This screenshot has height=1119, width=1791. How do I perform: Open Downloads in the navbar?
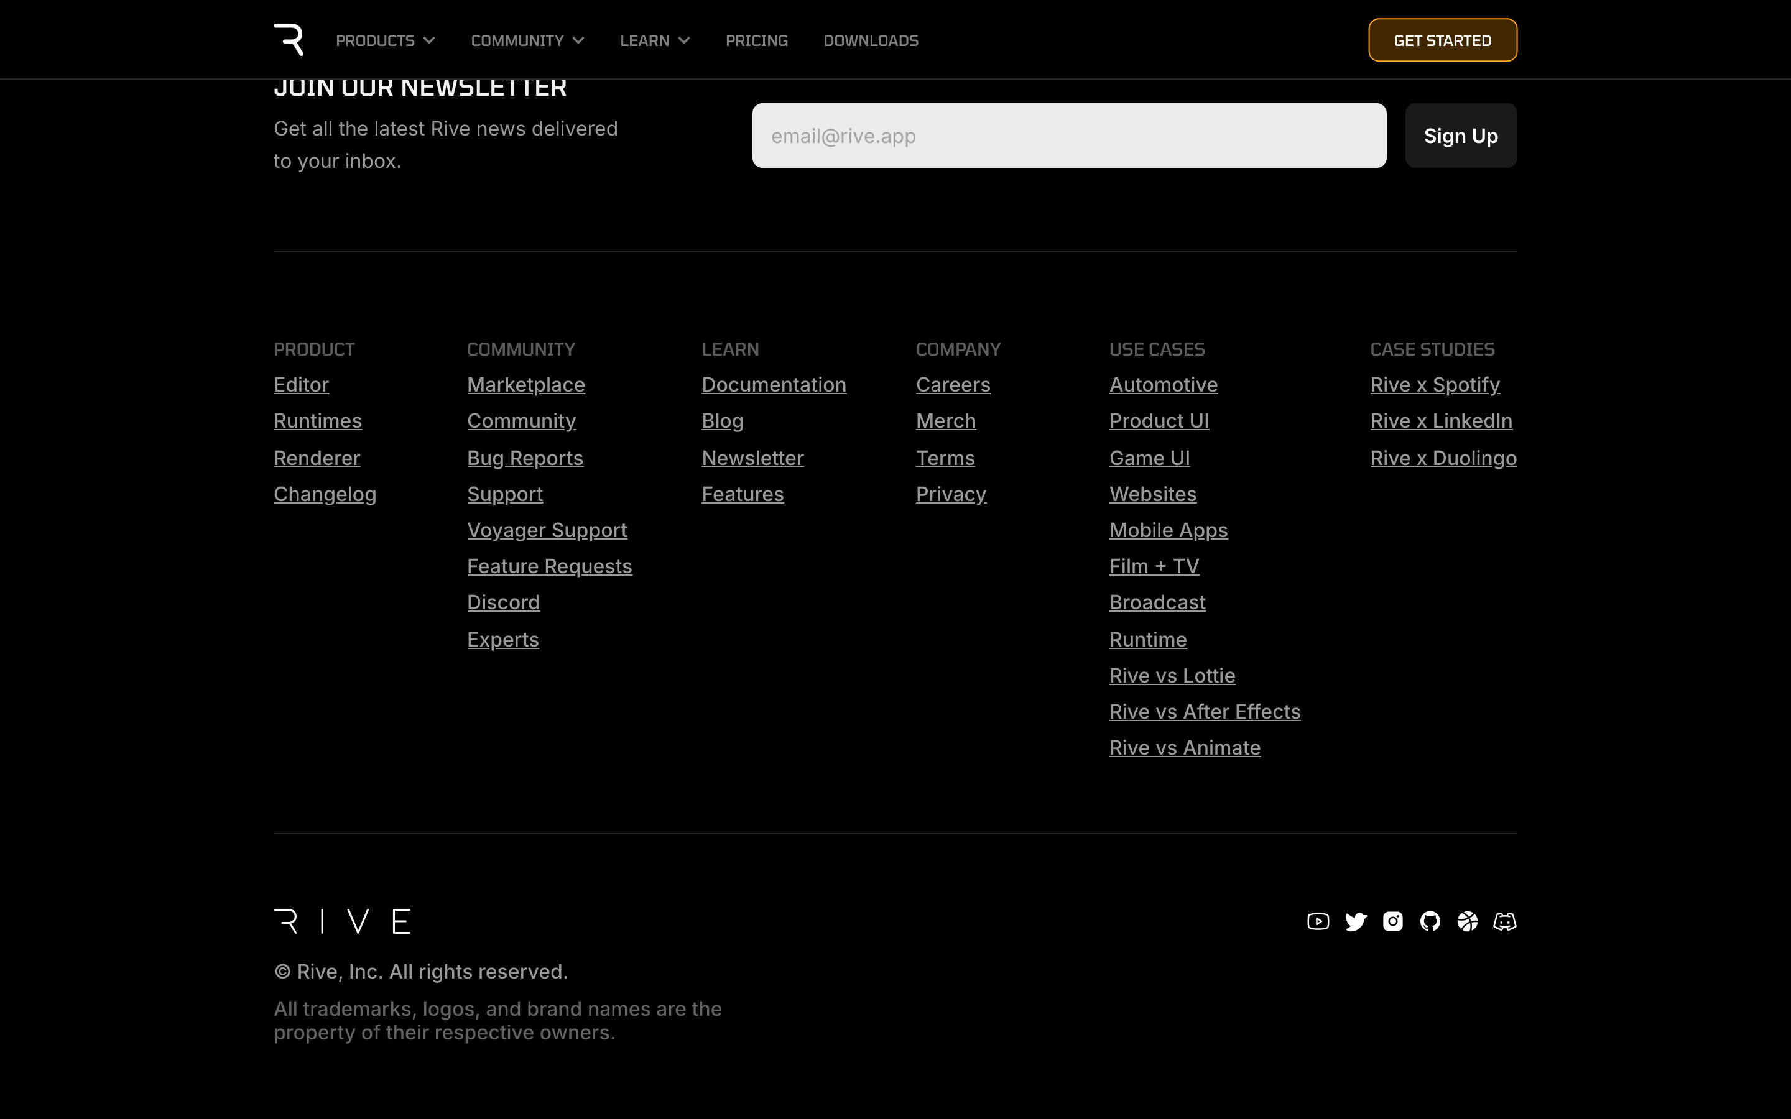point(871,40)
